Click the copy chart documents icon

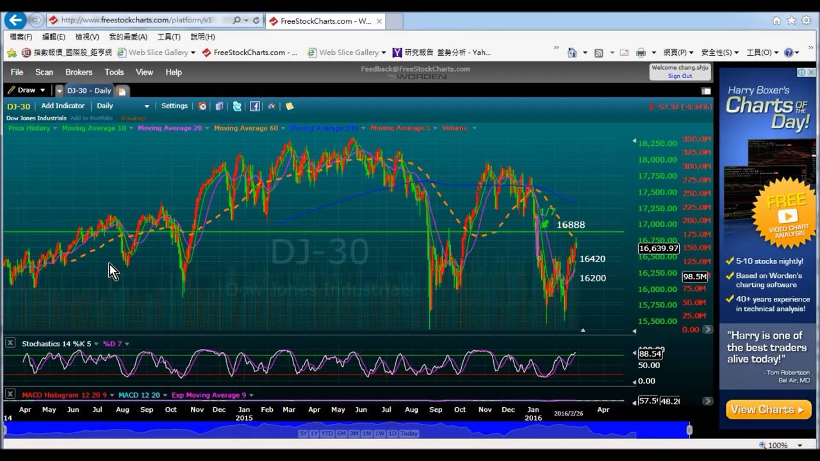coord(220,106)
